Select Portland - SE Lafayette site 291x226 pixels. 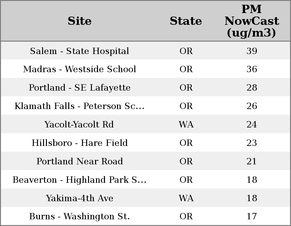(79, 88)
